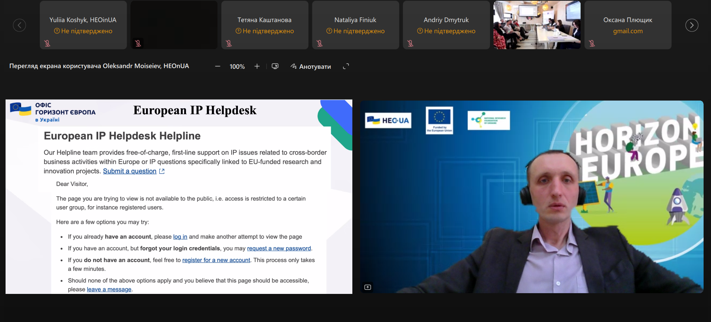The width and height of the screenshot is (711, 322).
Task: Click the European IP Helpdesk slide title
Action: pyautogui.click(x=195, y=110)
